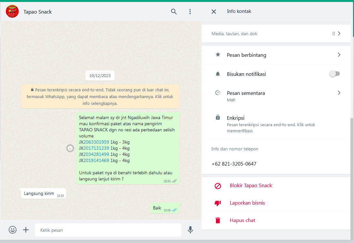Focus the Ketik pesan input field
Image resolution: width=354 pixels, height=243 pixels.
click(108, 230)
